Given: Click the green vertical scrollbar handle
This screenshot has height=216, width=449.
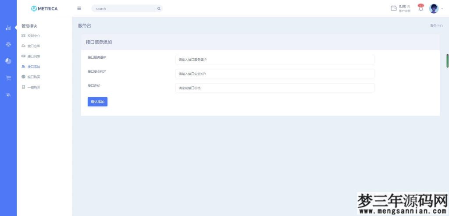Looking at the screenshot, I should [447, 60].
